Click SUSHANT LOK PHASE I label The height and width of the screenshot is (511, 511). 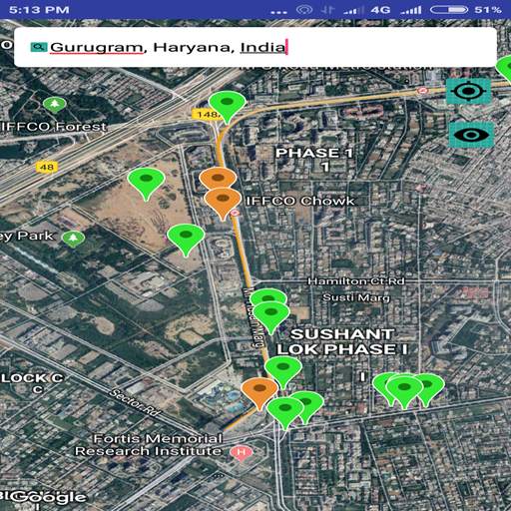342,342
